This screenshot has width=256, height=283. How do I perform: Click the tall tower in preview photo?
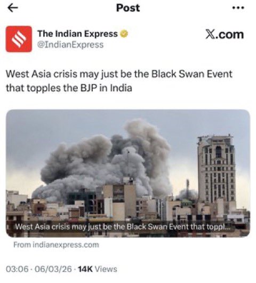click(217, 170)
